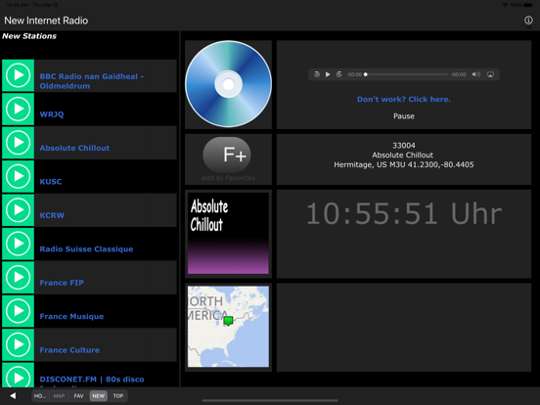Click the green station pin on map
This screenshot has height=405, width=540.
(x=228, y=321)
